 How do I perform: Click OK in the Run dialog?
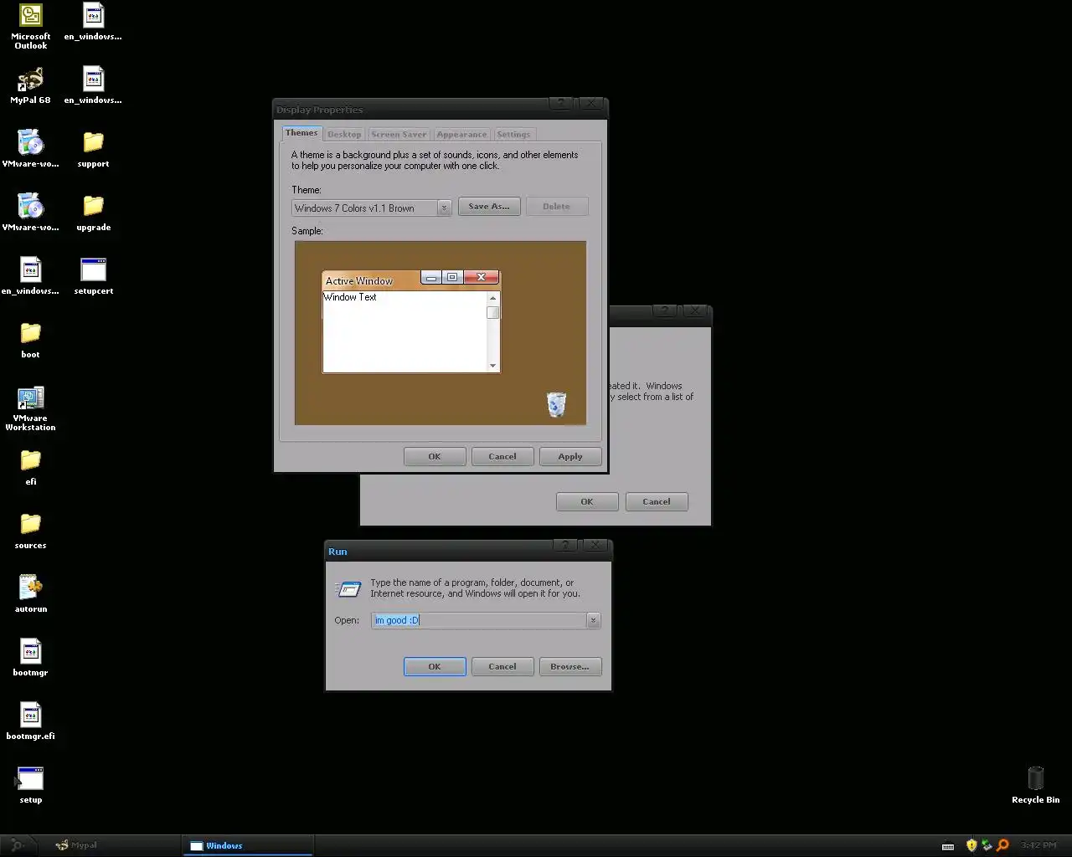tap(435, 666)
